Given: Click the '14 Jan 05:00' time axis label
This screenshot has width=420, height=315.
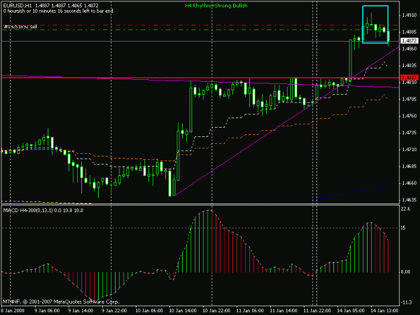Looking at the screenshot, I should coord(351,311).
